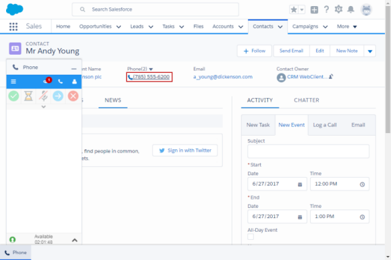Expand the Phone(2) dropdown arrow

[151, 70]
